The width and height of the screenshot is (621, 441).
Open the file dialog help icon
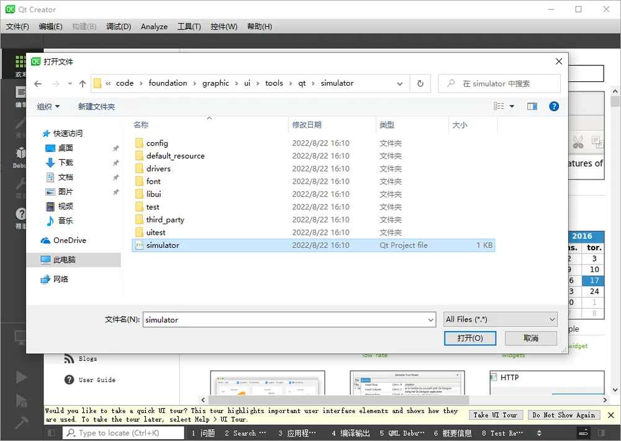click(554, 106)
